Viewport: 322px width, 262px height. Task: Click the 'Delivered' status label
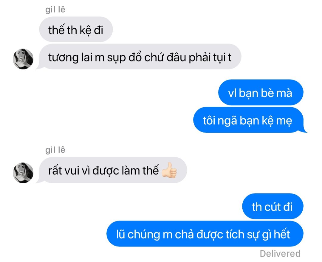point(280,254)
